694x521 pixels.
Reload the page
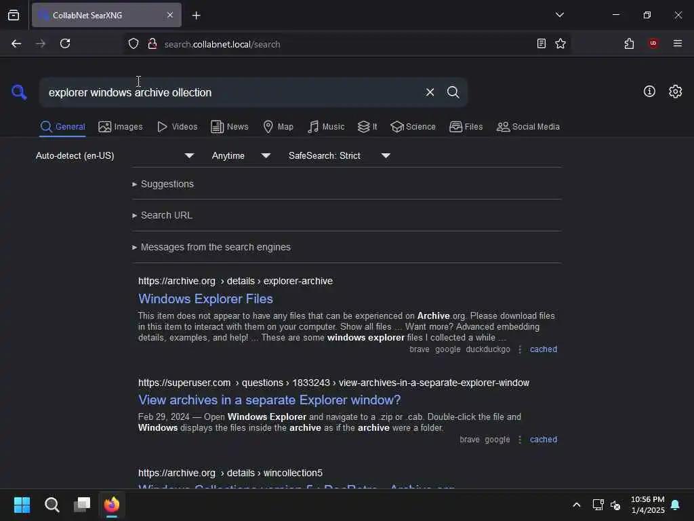(65, 43)
